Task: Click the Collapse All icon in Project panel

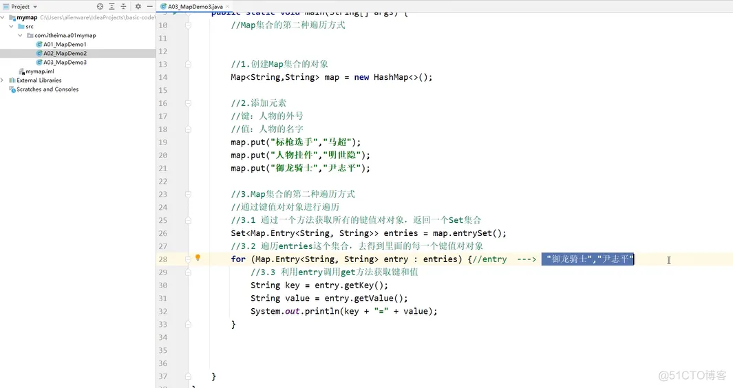Action: pos(123,7)
